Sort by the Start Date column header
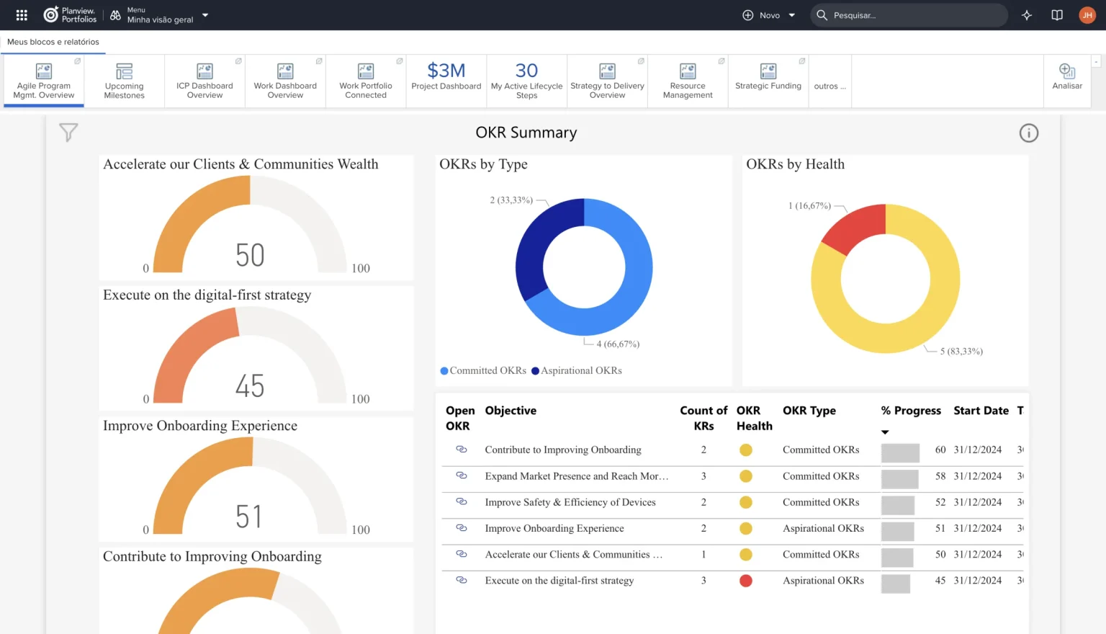The image size is (1106, 634). [x=981, y=411]
